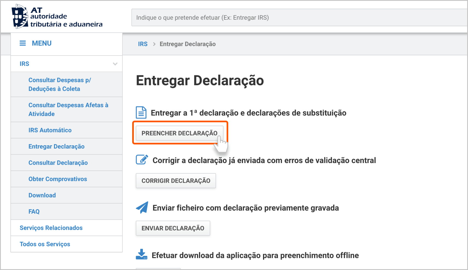
Task: Click the document icon beside Entregar declaração
Action: (x=141, y=112)
